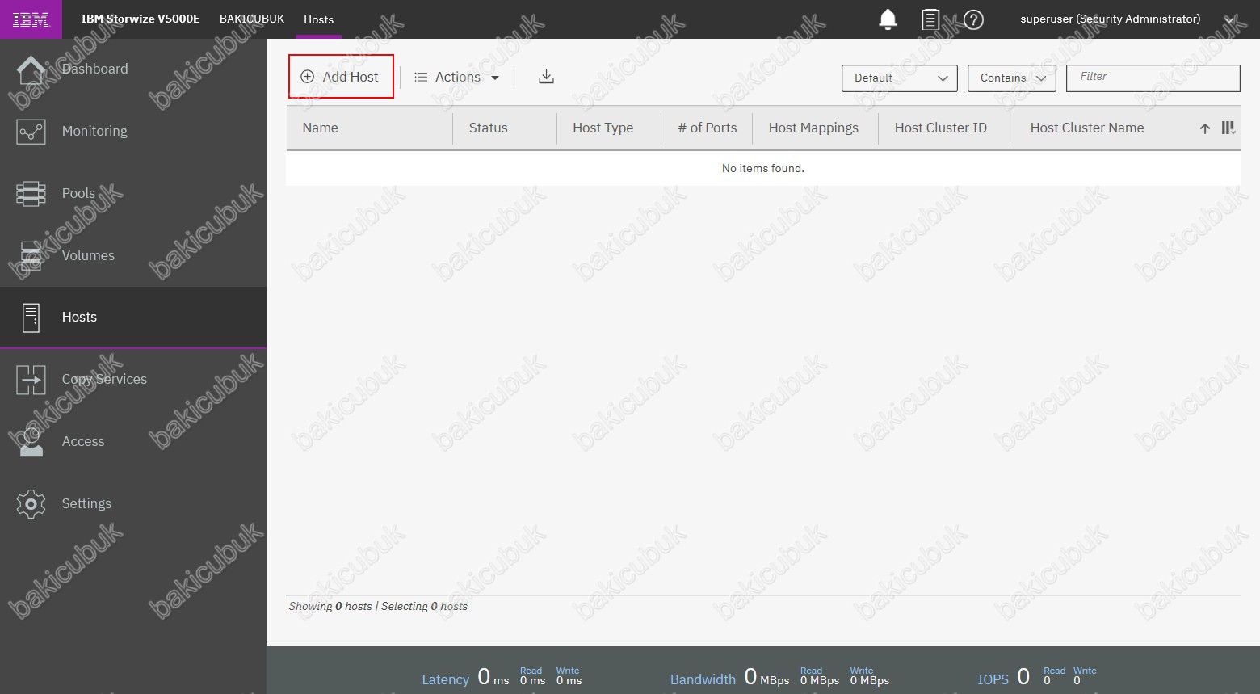Open the Pools menu

(x=78, y=193)
